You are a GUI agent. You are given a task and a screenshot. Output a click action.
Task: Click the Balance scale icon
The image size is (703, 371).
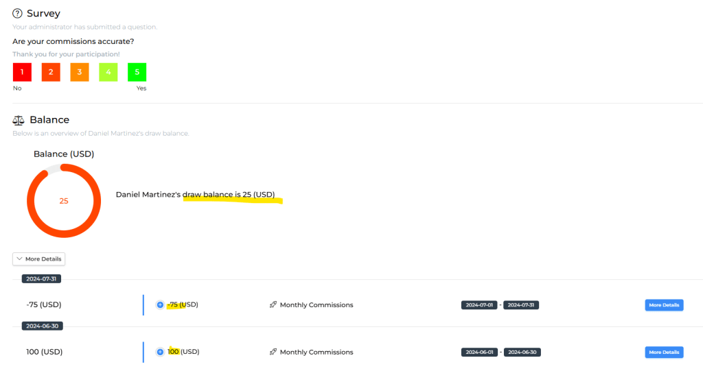tap(19, 120)
